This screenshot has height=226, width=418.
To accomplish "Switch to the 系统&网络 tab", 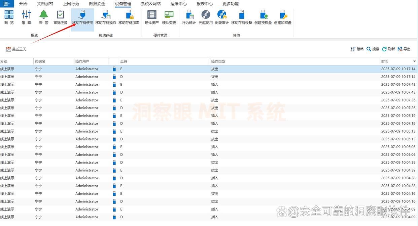I will click(151, 4).
